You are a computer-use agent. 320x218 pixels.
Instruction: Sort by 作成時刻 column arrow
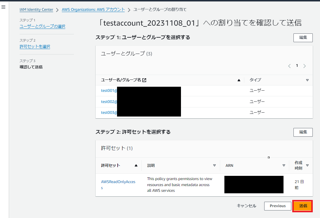point(307,165)
